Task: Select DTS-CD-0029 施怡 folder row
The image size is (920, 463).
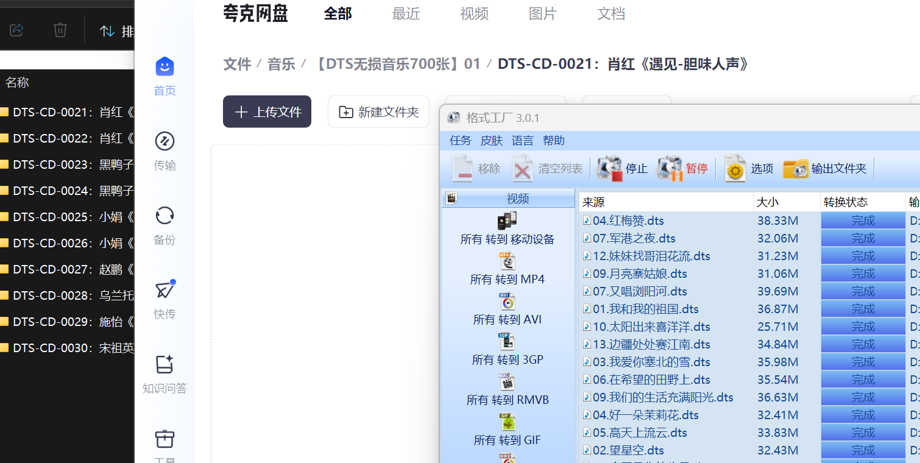Action: [x=67, y=322]
